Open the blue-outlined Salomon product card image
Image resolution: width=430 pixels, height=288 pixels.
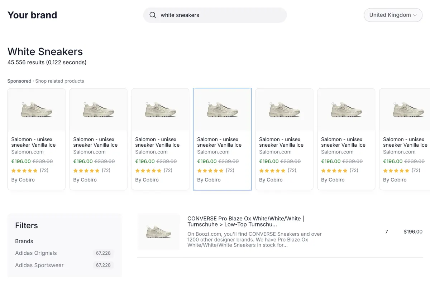[x=222, y=109]
